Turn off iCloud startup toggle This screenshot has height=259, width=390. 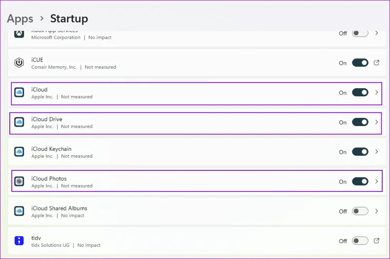point(360,92)
